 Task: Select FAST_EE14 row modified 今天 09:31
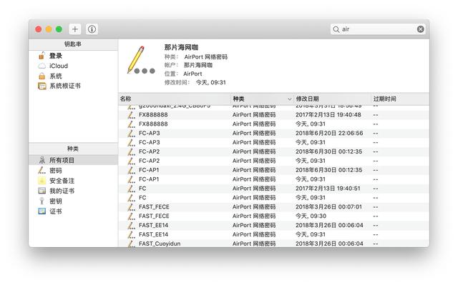pyautogui.click(x=273, y=234)
